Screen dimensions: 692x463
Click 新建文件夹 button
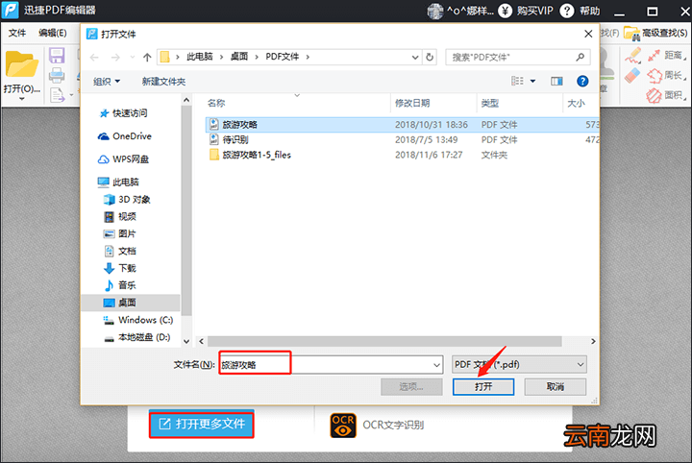point(163,82)
